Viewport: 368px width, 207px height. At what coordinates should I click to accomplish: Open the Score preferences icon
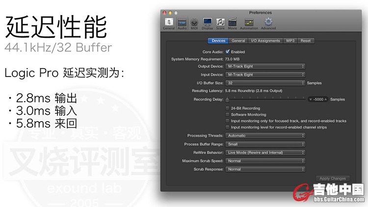point(220,23)
